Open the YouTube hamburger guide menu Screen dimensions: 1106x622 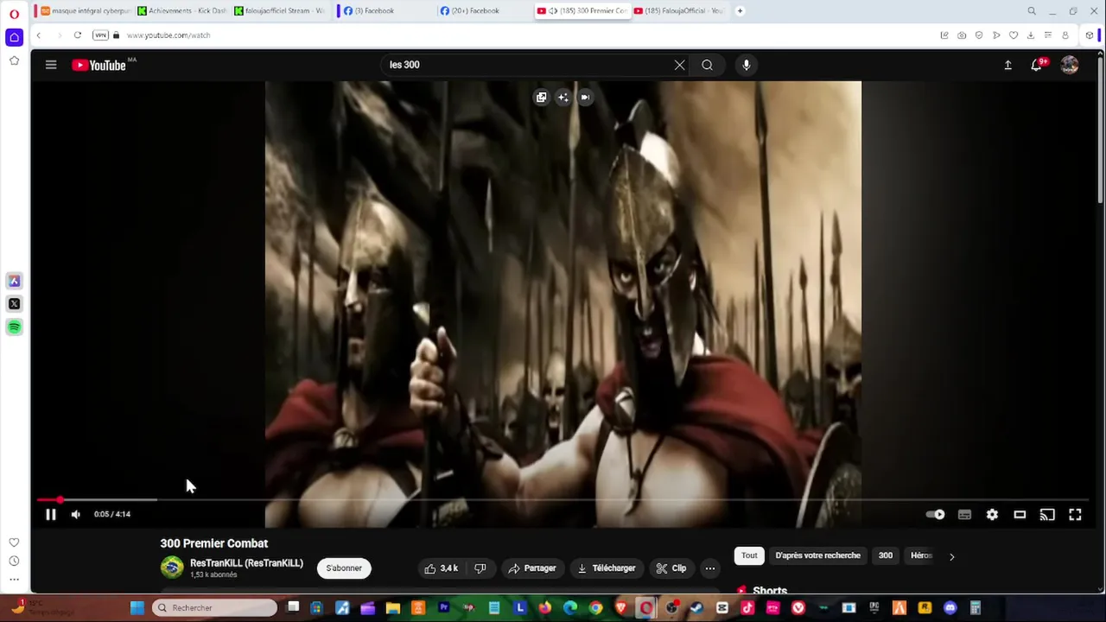[x=51, y=65]
